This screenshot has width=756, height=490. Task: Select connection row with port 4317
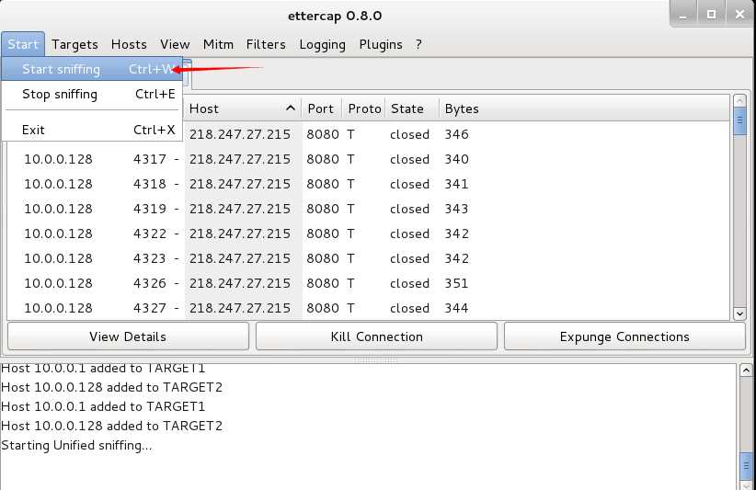[x=369, y=159]
